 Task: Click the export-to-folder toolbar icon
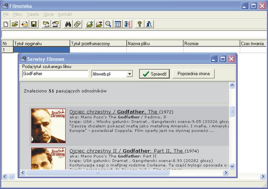coord(56,24)
